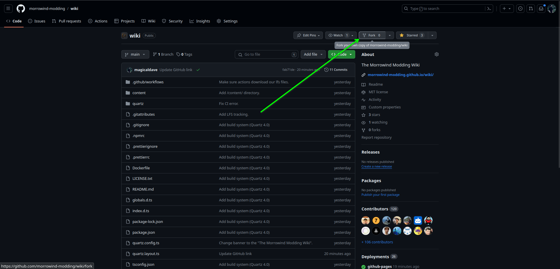Open the Security tab
This screenshot has width=560, height=269.
(x=172, y=21)
